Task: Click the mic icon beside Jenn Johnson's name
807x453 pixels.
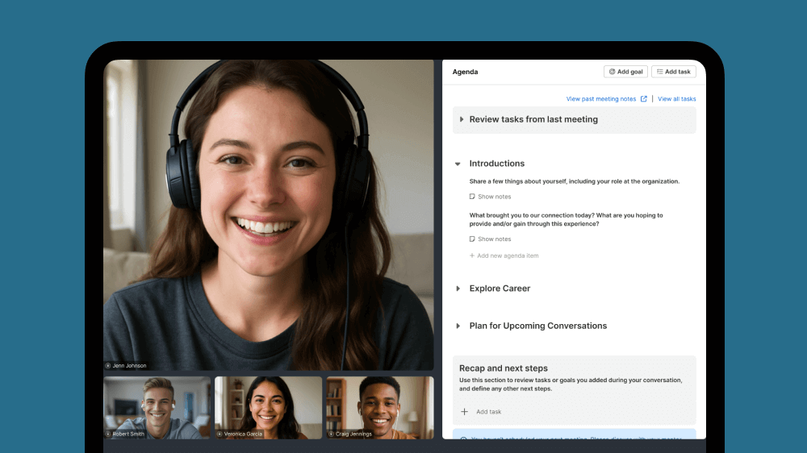Action: 107,366
